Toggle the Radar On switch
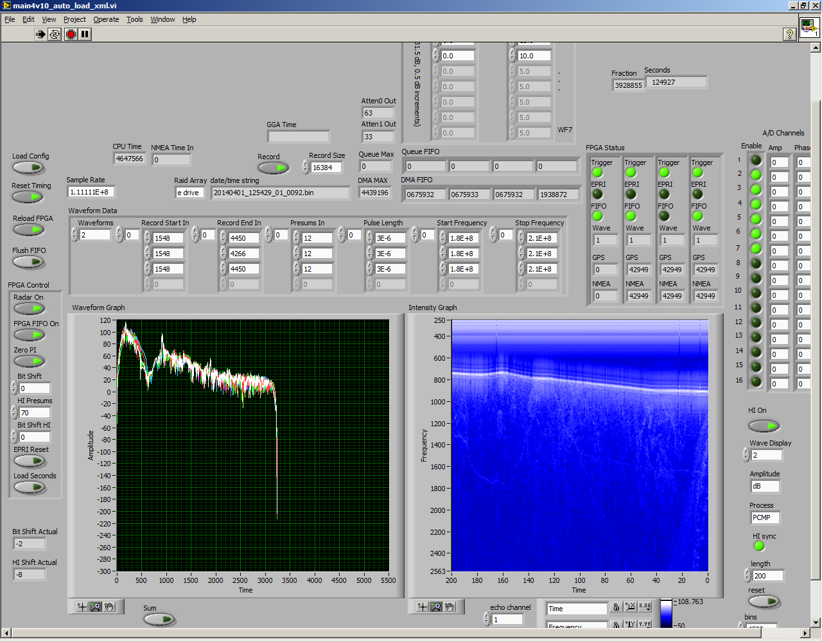This screenshot has height=642, width=822. [29, 308]
